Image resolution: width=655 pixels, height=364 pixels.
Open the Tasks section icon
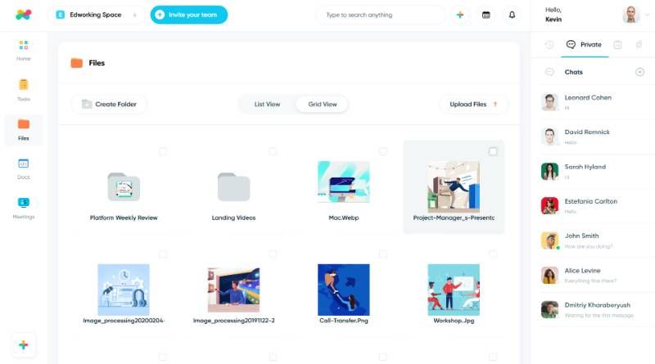tap(24, 85)
